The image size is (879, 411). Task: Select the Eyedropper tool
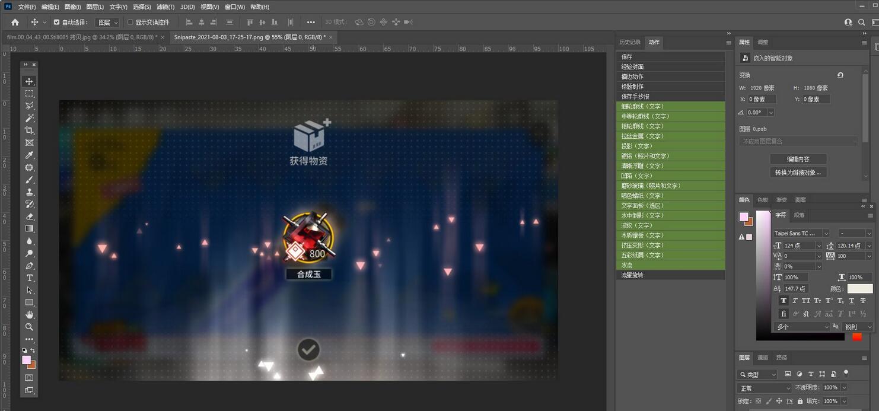click(x=29, y=155)
